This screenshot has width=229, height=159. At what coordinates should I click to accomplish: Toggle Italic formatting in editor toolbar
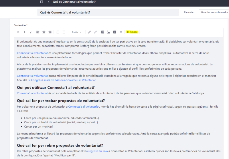coord(24,32)
